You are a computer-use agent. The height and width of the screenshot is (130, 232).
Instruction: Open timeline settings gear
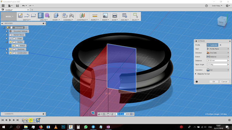click(x=229, y=120)
